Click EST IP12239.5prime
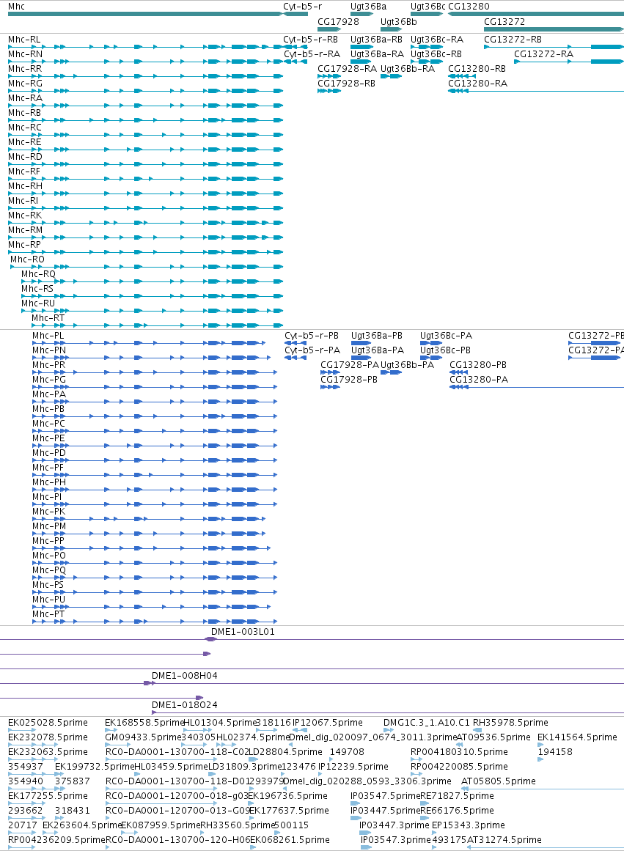Screen dimensions: 624x851 point(353,767)
